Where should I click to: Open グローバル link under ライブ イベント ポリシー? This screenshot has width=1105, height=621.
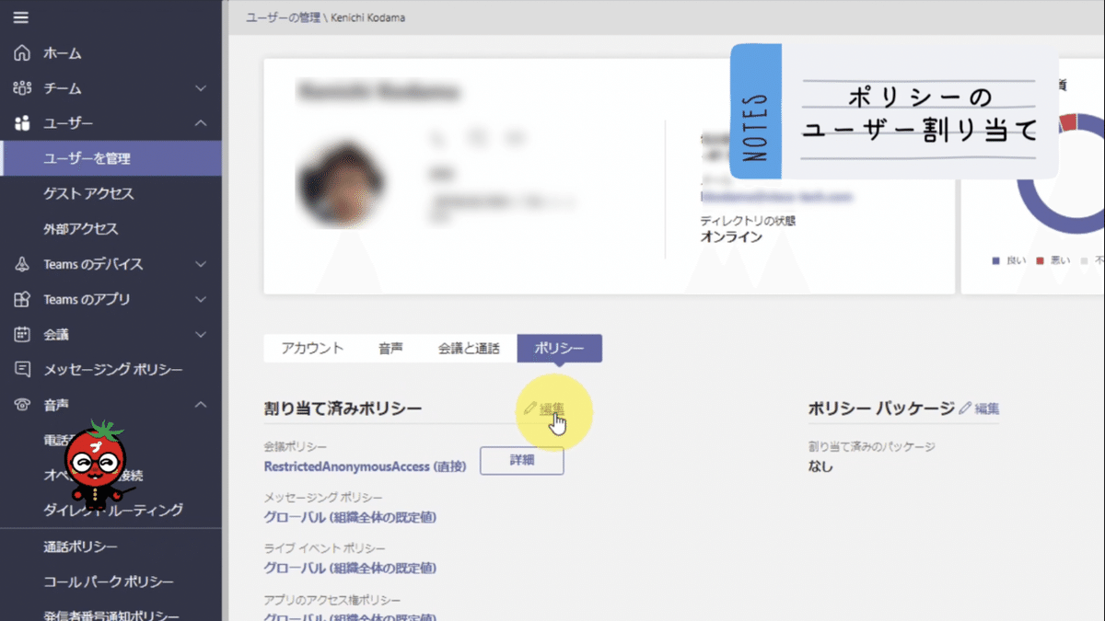350,568
